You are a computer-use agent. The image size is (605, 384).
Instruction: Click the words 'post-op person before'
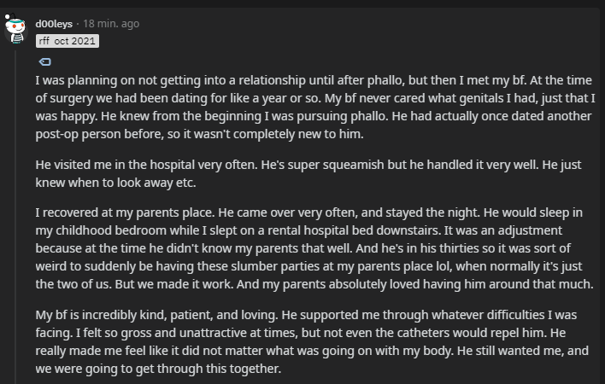coord(99,135)
